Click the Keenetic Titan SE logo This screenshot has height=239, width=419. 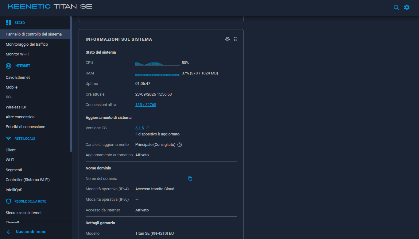coord(50,6)
